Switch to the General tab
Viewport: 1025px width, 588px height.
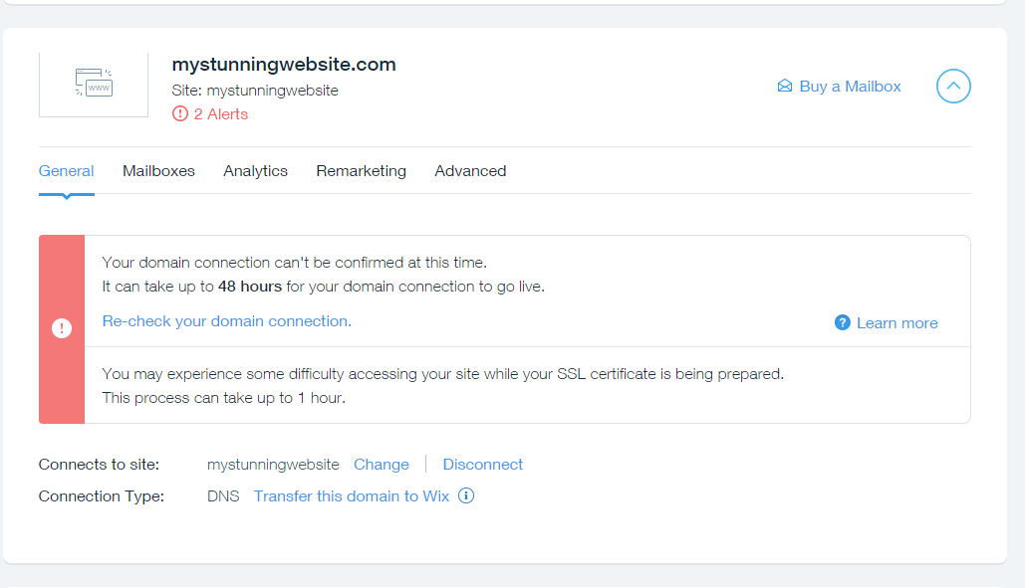(x=66, y=171)
